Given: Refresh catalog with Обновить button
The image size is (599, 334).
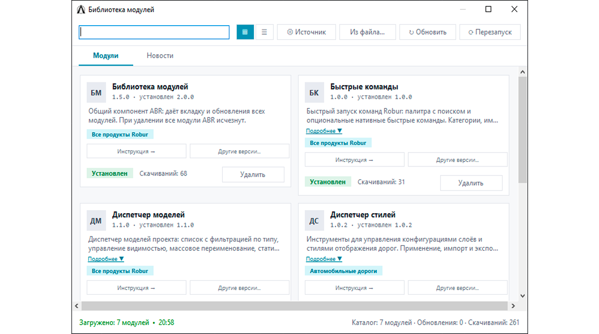Looking at the screenshot, I should [x=427, y=32].
